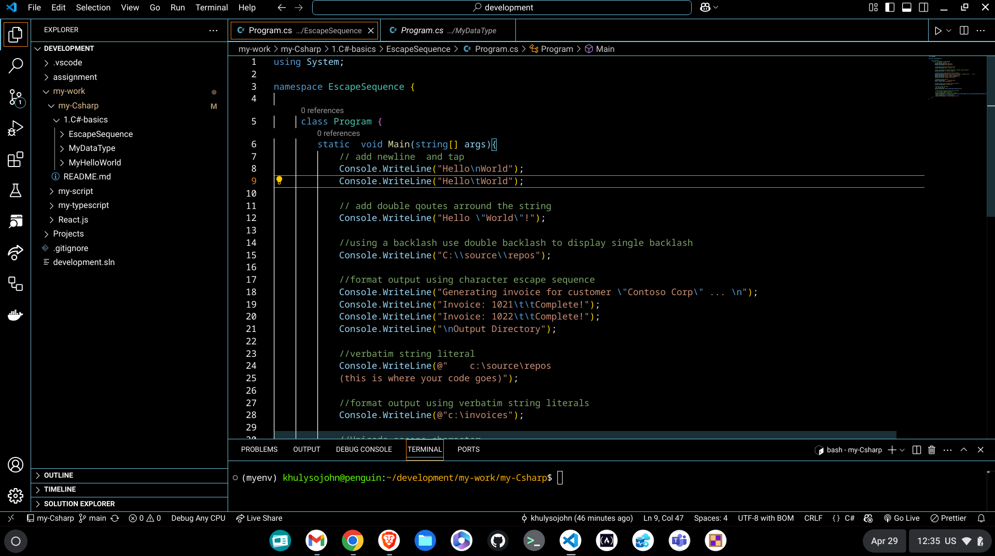Click the main branch indicator

(93, 518)
